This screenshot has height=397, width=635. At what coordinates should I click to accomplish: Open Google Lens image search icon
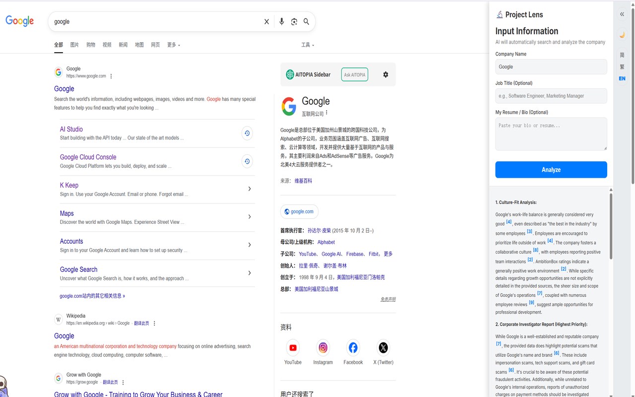(x=294, y=22)
